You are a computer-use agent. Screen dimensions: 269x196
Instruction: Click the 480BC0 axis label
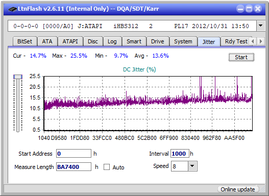pos(125,138)
